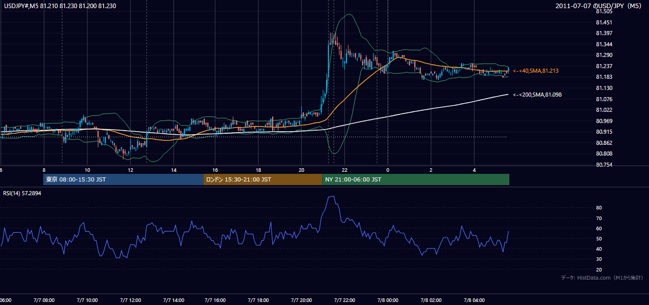Click hour label 18 under the price chart

point(258,170)
